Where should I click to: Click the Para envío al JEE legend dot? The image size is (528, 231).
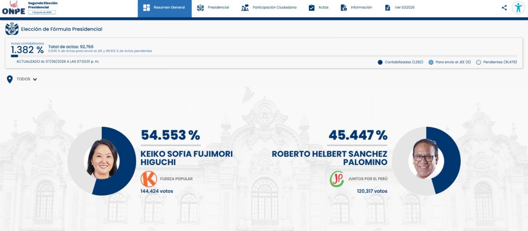pos(431,62)
